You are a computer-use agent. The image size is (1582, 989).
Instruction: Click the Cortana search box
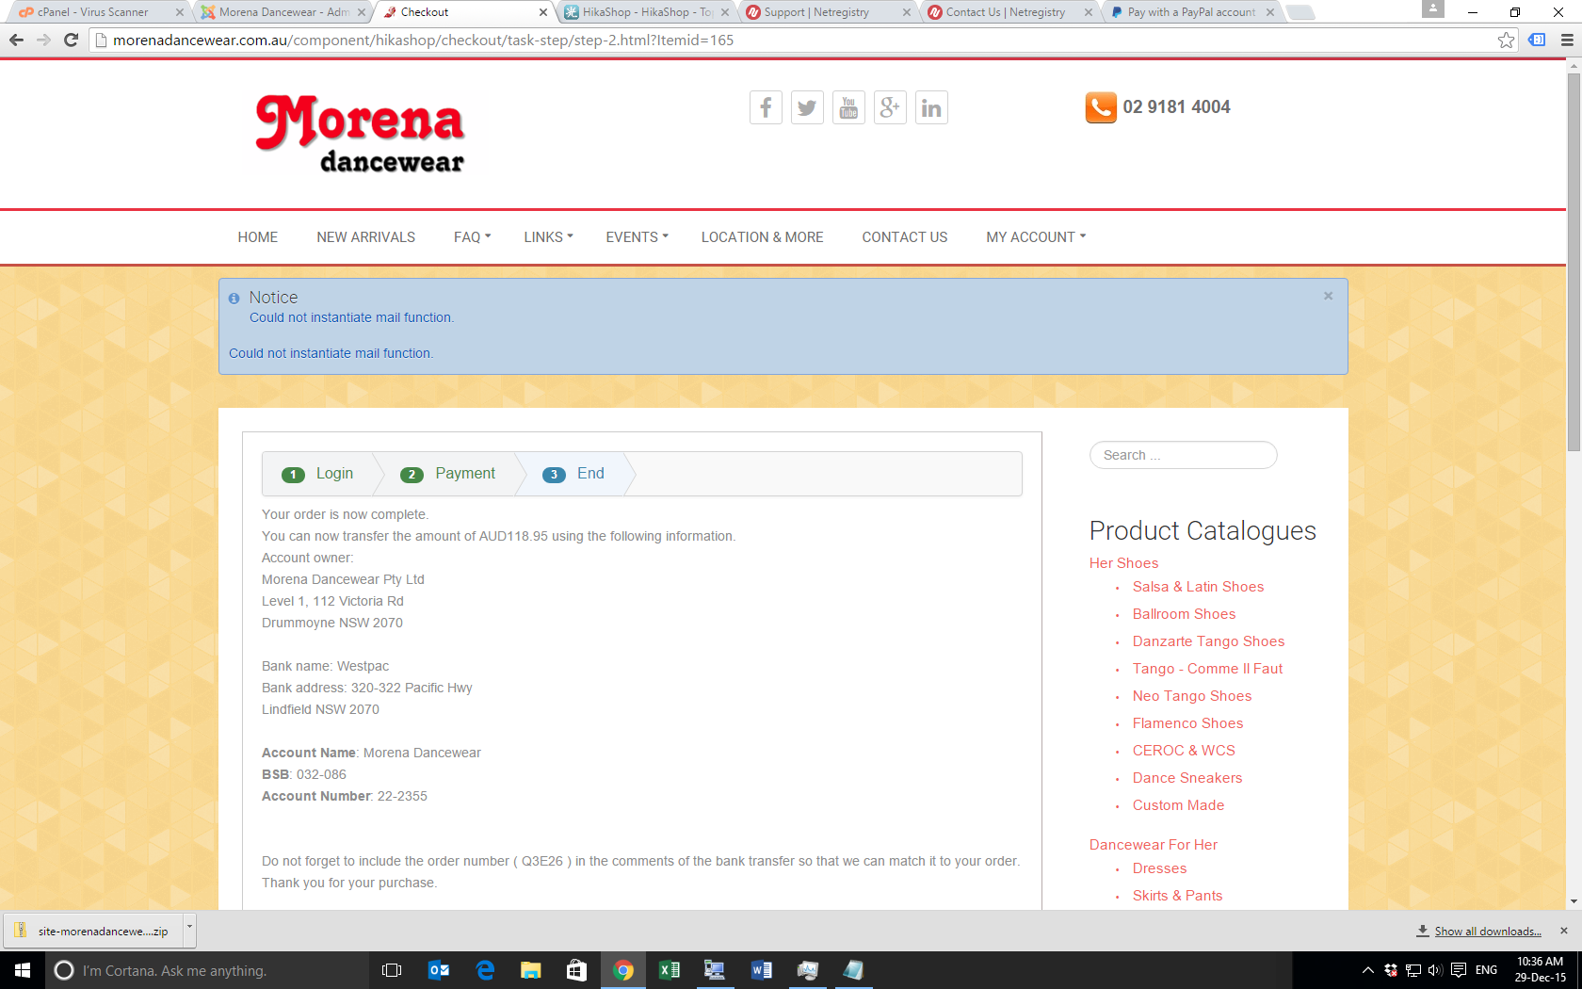point(207,970)
